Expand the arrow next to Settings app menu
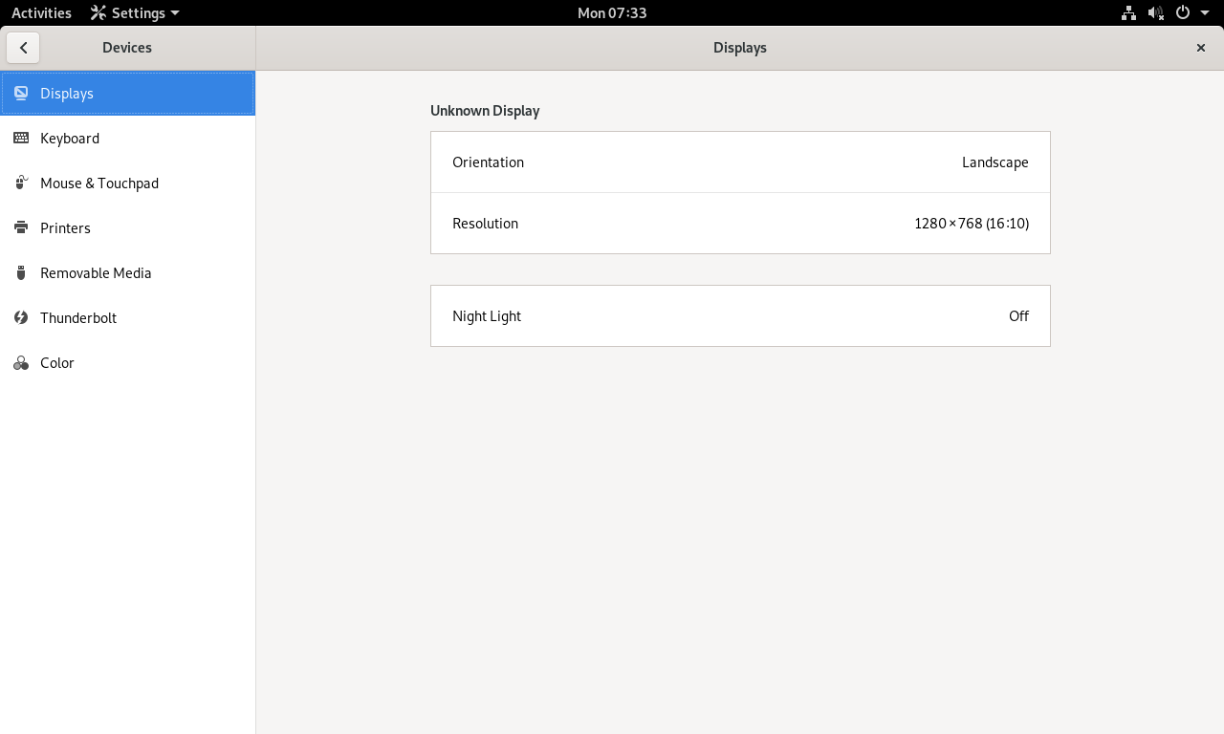1224x734 pixels. tap(175, 13)
